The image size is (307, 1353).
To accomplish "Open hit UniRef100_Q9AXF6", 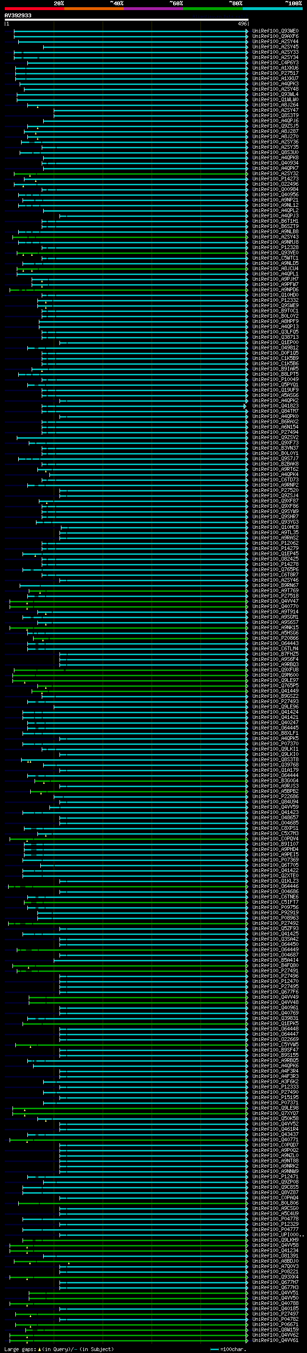I will tap(275, 36).
